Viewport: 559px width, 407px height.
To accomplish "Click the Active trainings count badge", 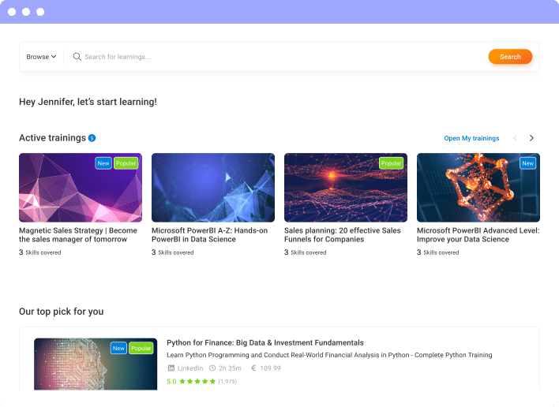I will [x=92, y=138].
